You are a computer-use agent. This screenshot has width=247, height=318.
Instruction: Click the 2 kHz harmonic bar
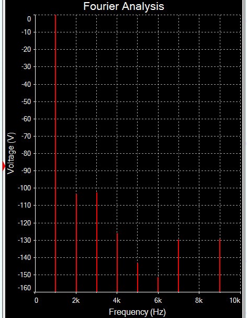pyautogui.click(x=76, y=243)
